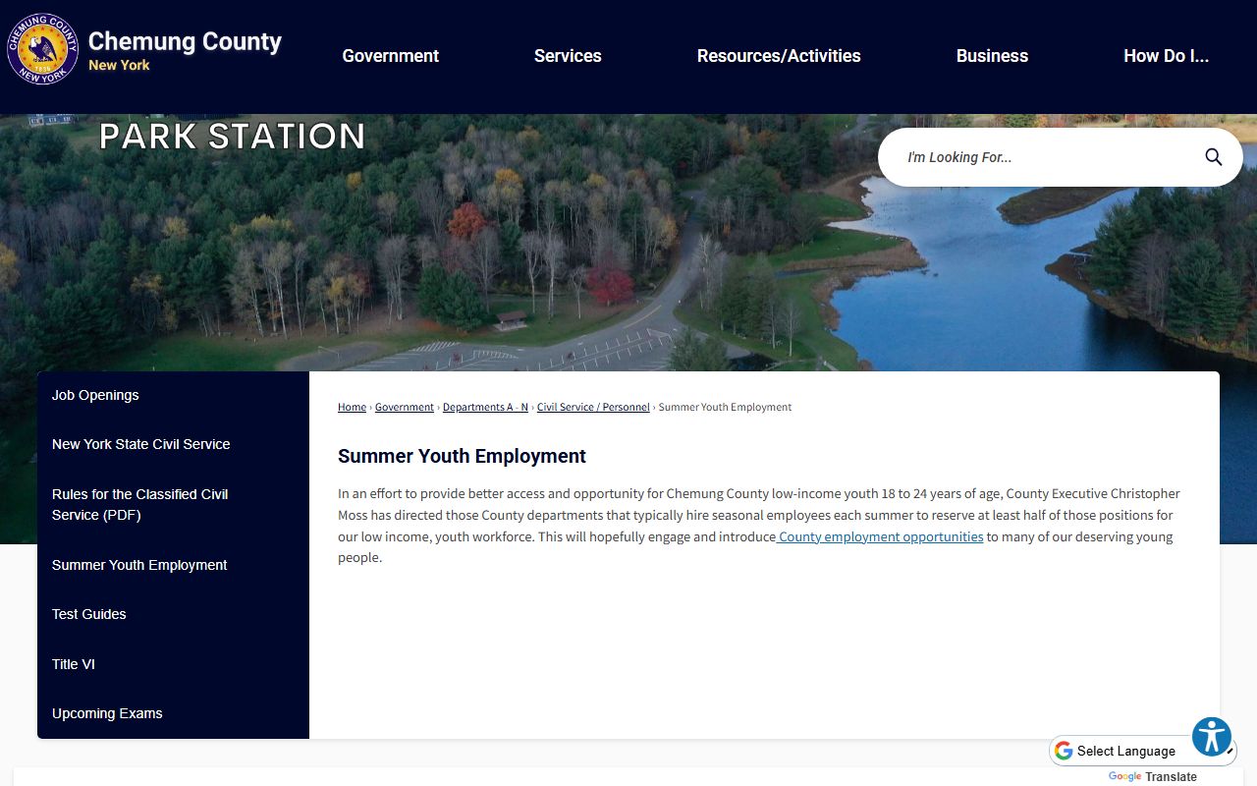Open the Services menu

coord(568,56)
